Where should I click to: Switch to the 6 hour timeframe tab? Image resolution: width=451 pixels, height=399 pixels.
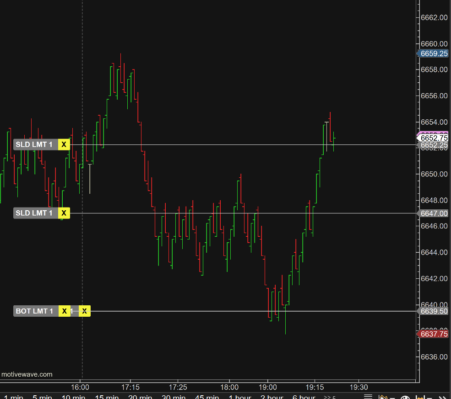[x=304, y=397]
